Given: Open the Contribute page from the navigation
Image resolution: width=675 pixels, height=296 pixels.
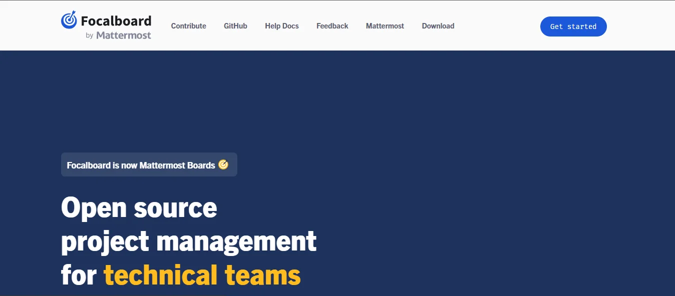Looking at the screenshot, I should point(188,26).
